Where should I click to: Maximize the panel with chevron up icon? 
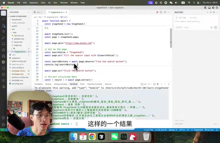(x=165, y=84)
